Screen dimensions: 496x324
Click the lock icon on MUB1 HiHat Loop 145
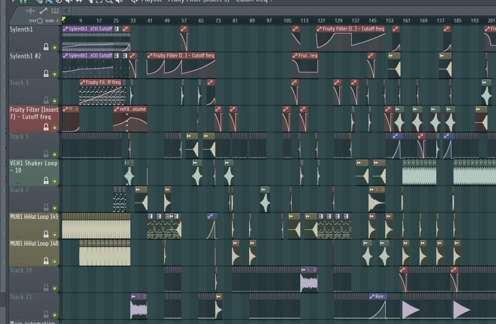pos(46,234)
